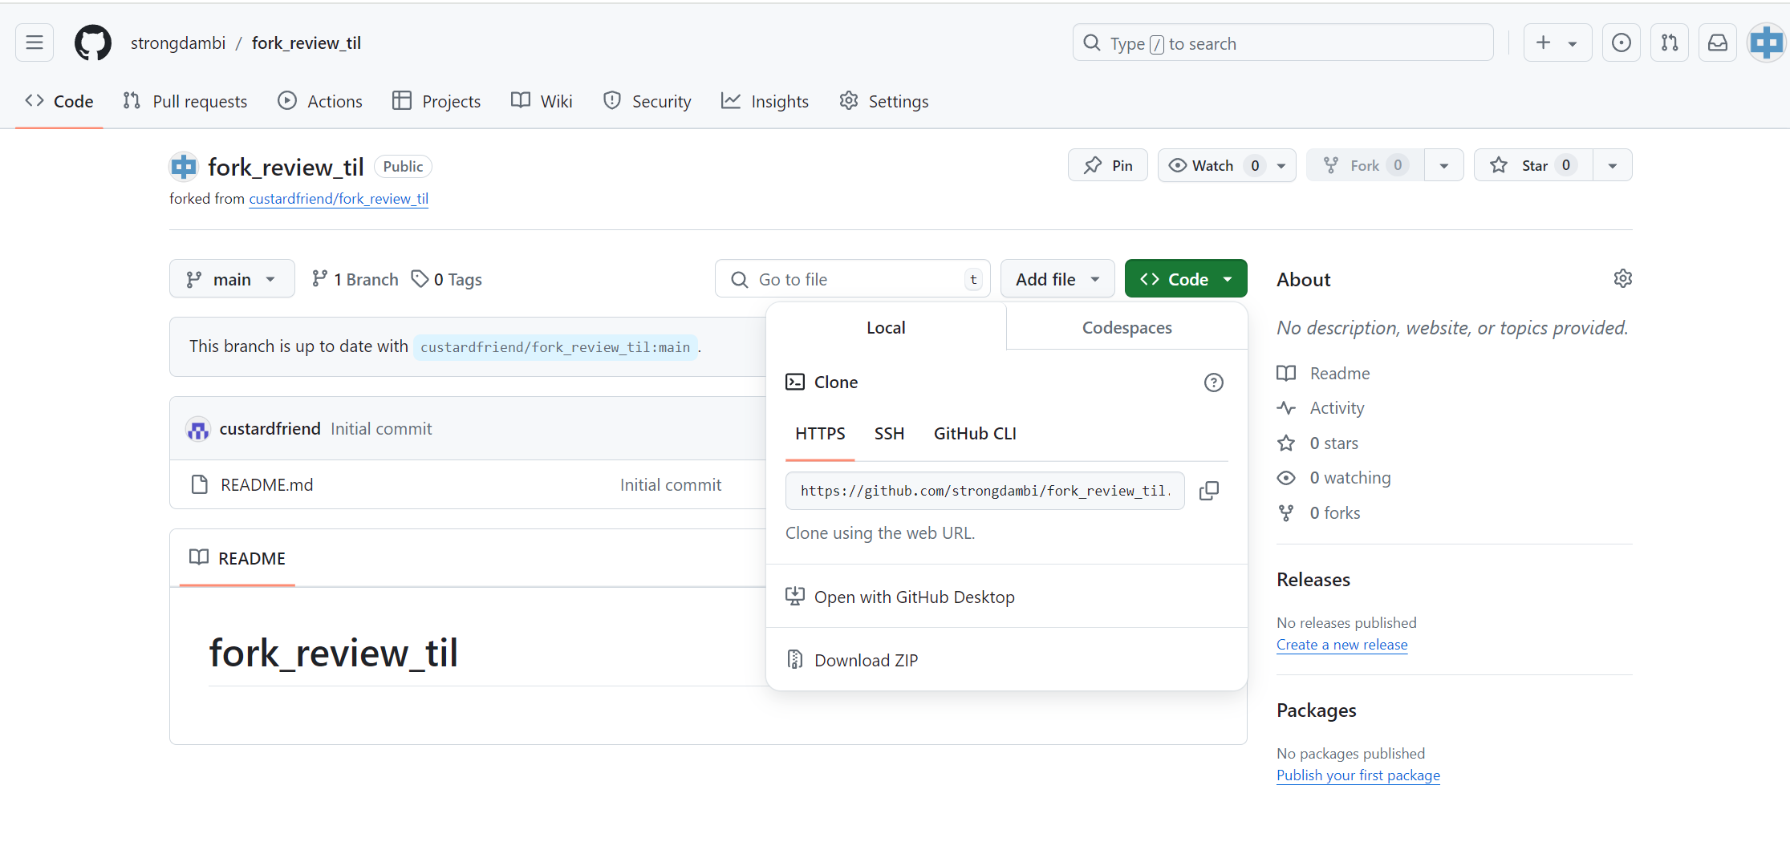Open the custardfriend/fork_review_til:main branch link
This screenshot has width=1790, height=846.
tap(555, 347)
